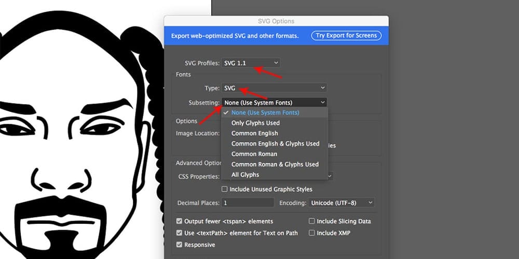Choose All Glyphs option
This screenshot has width=519, height=259.
pyautogui.click(x=275, y=175)
